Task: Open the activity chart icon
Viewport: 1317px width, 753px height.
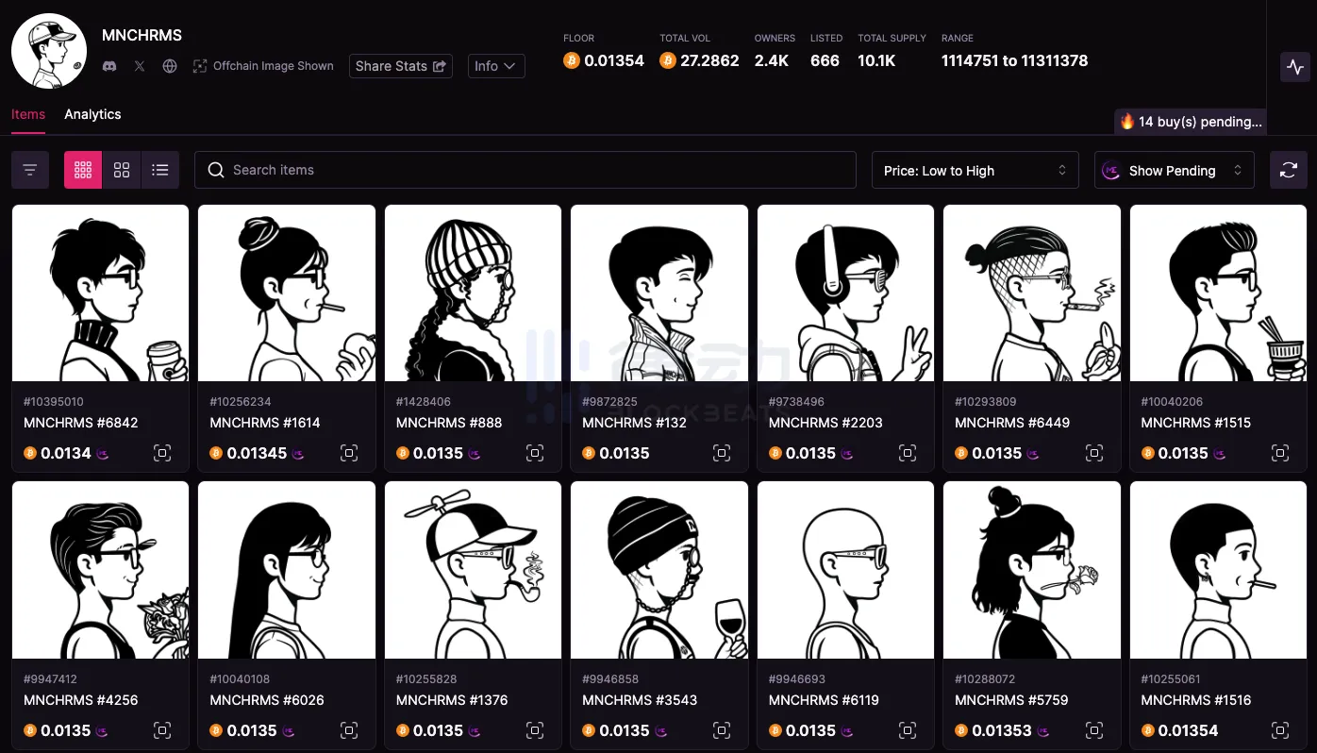Action: (1294, 67)
